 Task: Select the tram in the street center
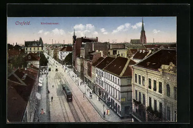67,92
